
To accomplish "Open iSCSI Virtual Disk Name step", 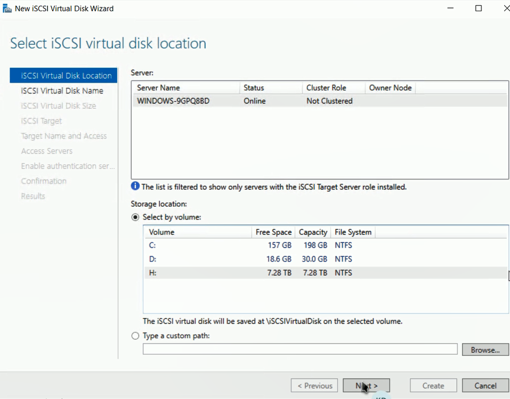I will click(62, 91).
